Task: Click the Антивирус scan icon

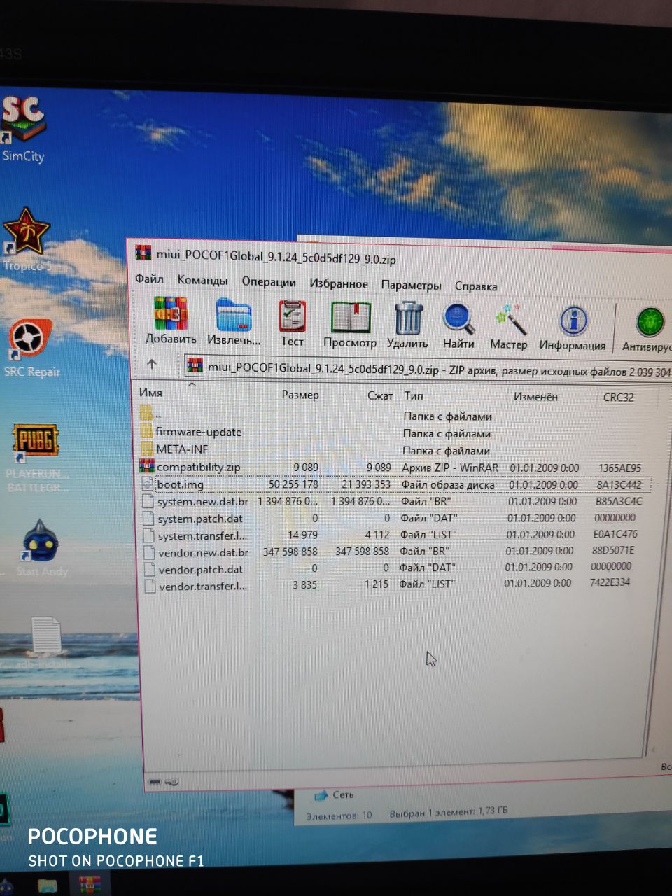Action: 647,329
